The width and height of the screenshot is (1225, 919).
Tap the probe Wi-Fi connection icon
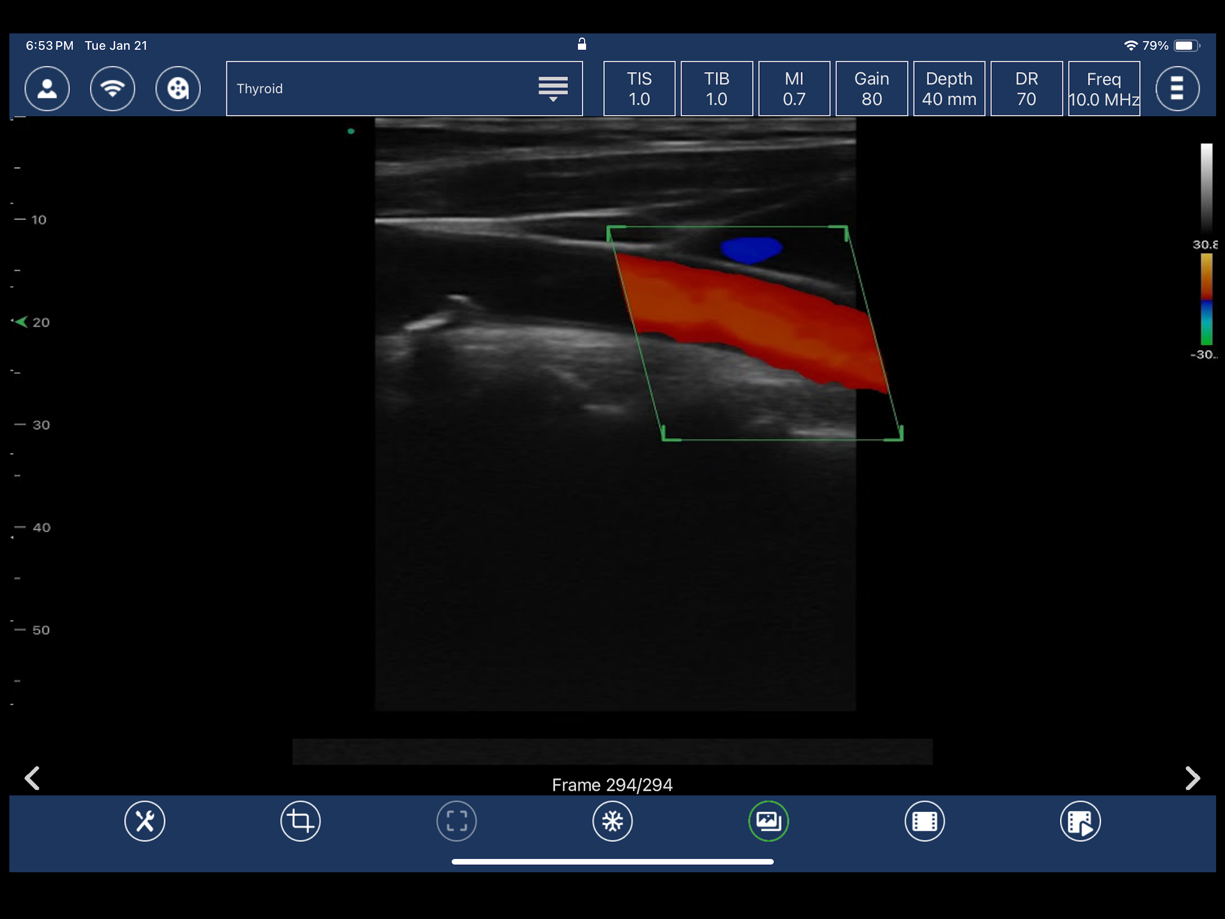(113, 89)
